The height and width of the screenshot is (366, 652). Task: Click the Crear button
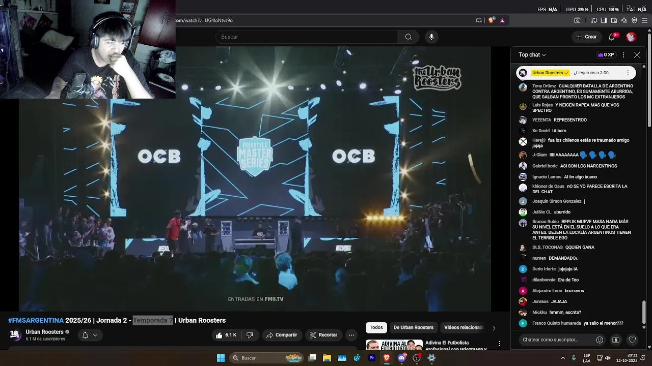[x=586, y=37]
